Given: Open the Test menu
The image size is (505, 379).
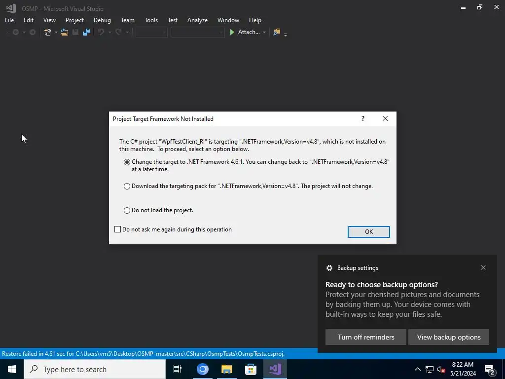Looking at the screenshot, I should pyautogui.click(x=172, y=20).
